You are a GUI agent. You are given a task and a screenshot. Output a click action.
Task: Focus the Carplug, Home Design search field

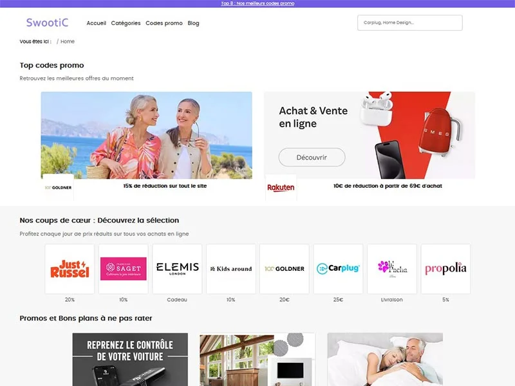coord(410,23)
